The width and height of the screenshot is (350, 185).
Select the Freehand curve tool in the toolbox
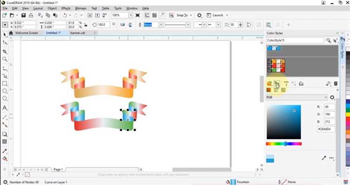pos(5,68)
